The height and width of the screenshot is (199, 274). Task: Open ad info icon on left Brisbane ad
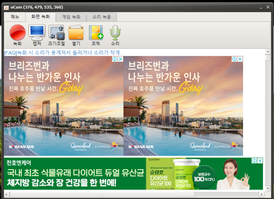(x=115, y=59)
